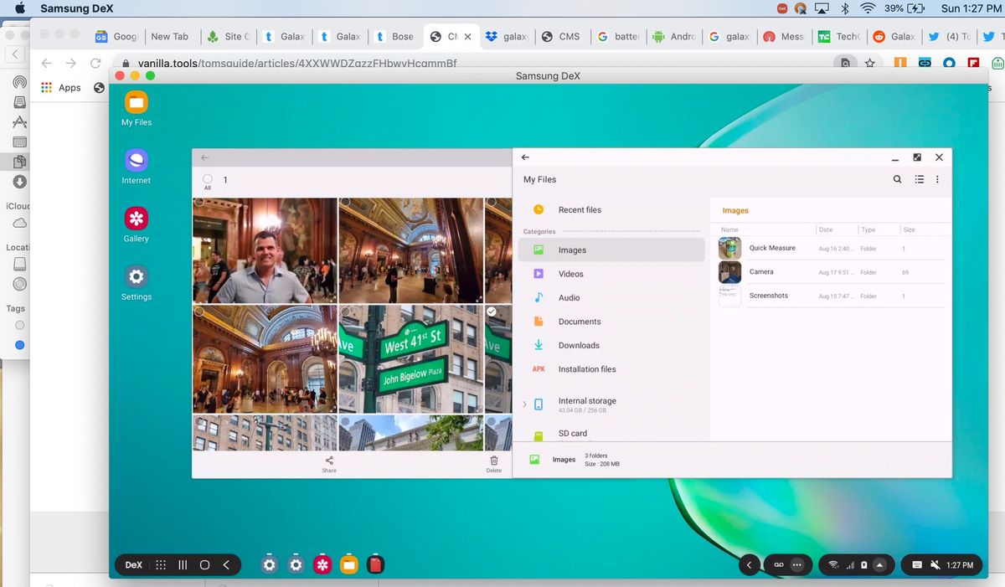Toggle the All selection circle in Gallery
Viewport: 1005px width, 587px height.
208,178
